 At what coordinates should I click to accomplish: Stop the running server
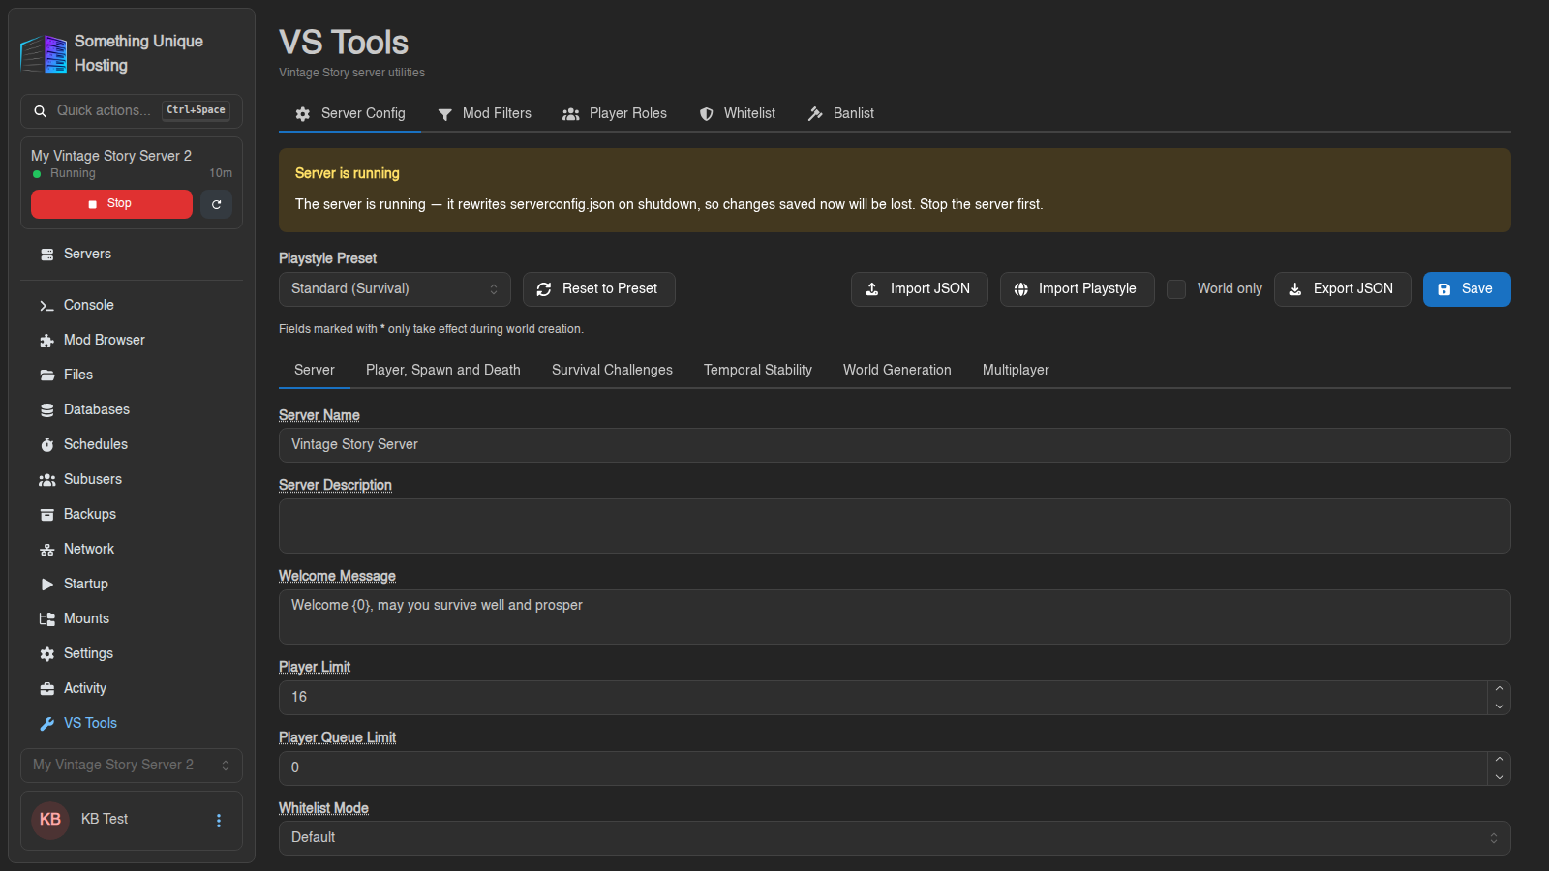pos(111,204)
